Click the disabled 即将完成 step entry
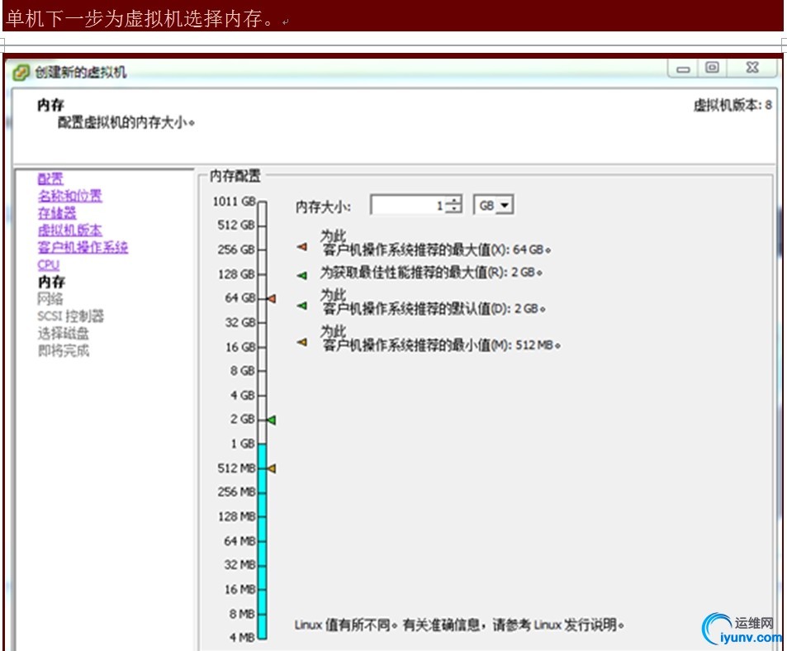Image resolution: width=787 pixels, height=651 pixels. pos(64,350)
